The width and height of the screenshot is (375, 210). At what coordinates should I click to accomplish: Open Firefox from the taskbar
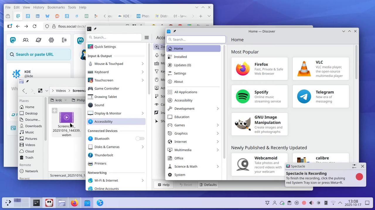tap(74, 203)
